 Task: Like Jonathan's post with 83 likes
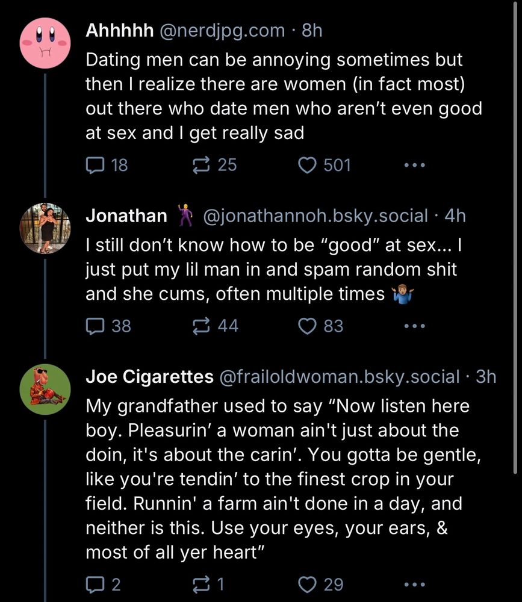[308, 326]
